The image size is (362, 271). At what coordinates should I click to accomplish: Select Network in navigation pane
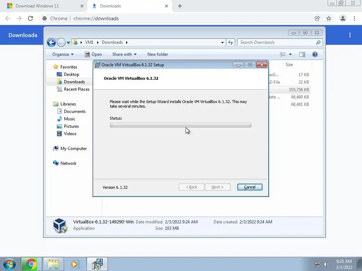click(68, 163)
